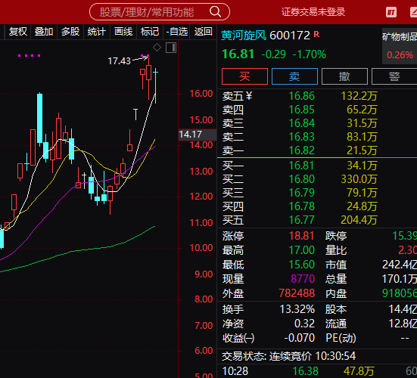Screen dimensions: 417x378
Task: Click the red 买 buy button
Action: [x=244, y=76]
